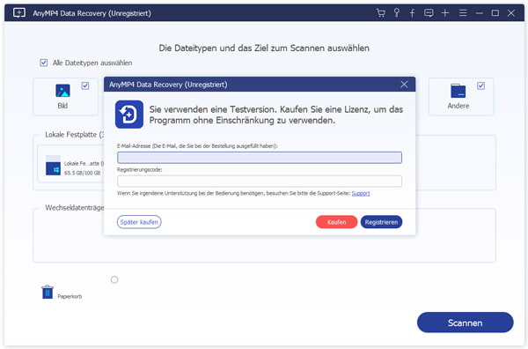Open the Support link
The image size is (528, 349).
pyautogui.click(x=361, y=193)
